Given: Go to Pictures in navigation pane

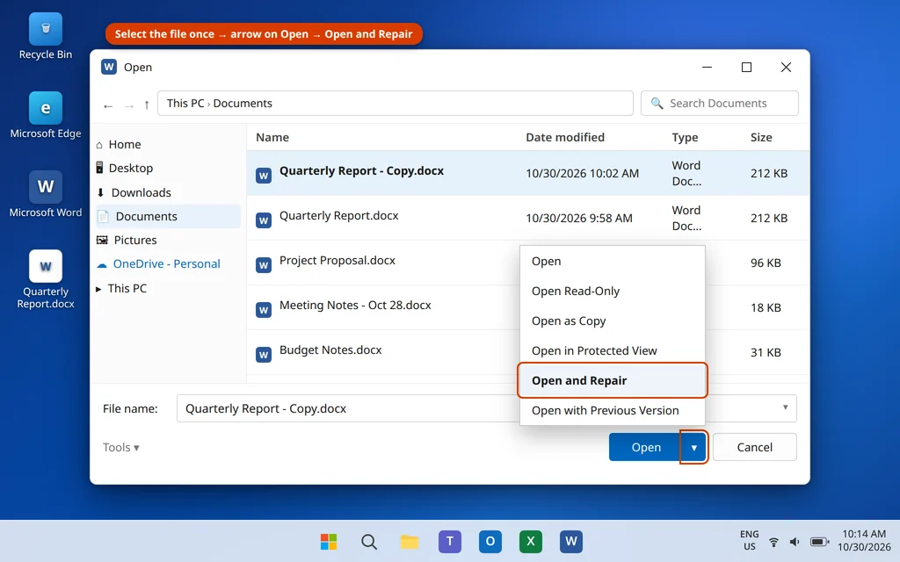Looking at the screenshot, I should 127,241.
